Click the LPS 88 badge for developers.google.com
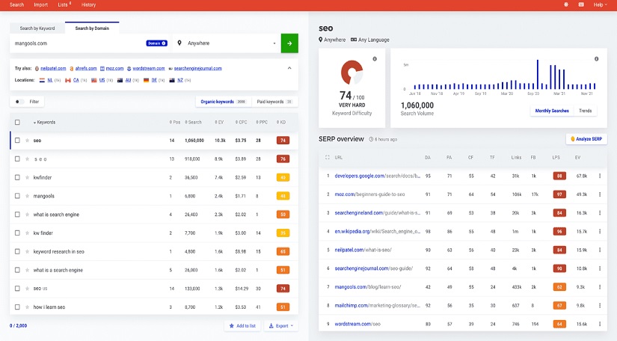This screenshot has width=617, height=341. 559,176
